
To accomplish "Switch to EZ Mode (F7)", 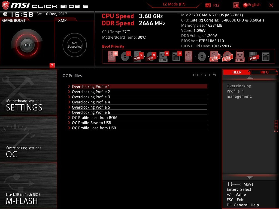I will pos(174,4).
